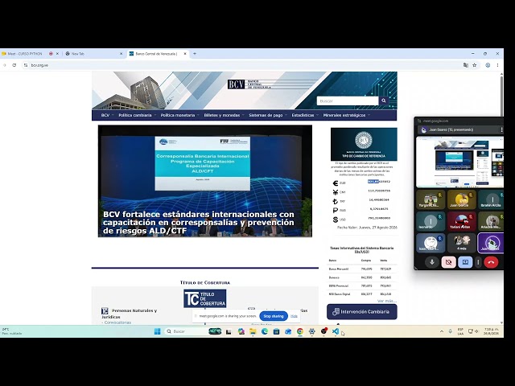This screenshot has height=386, width=515.
Task: Toggle microphone in Meet mini window
Action: click(432, 262)
